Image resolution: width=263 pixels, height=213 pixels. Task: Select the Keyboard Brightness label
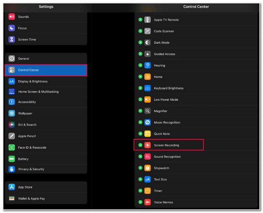[x=169, y=88]
